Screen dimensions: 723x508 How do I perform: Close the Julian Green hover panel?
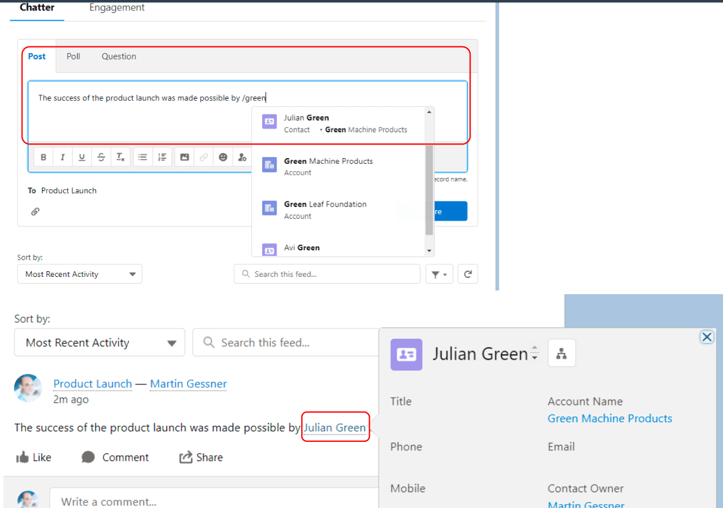(x=706, y=337)
